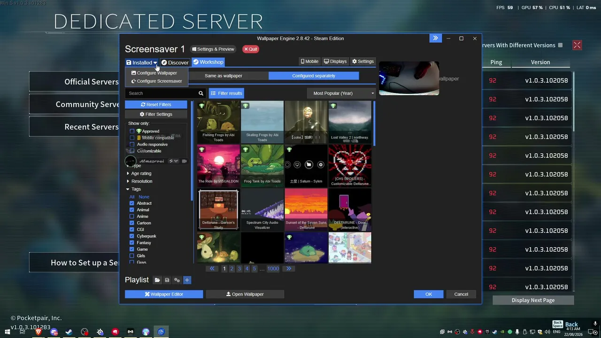Uncheck the Animal tag

pos(132,210)
